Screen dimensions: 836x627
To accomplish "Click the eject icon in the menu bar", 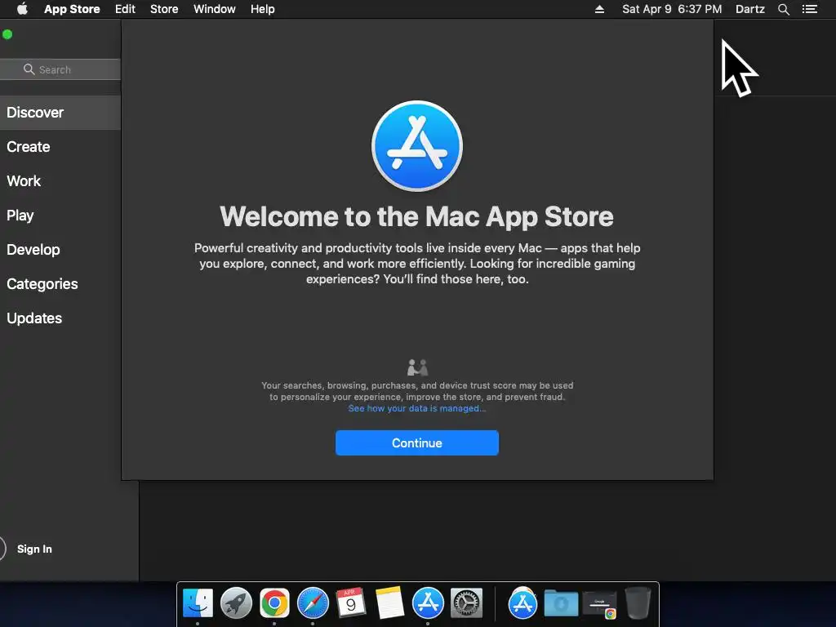I will pos(599,9).
